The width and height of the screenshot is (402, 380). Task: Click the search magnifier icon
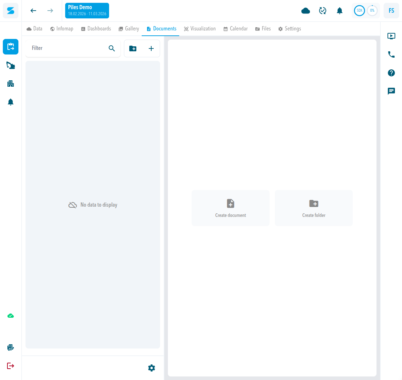(112, 48)
